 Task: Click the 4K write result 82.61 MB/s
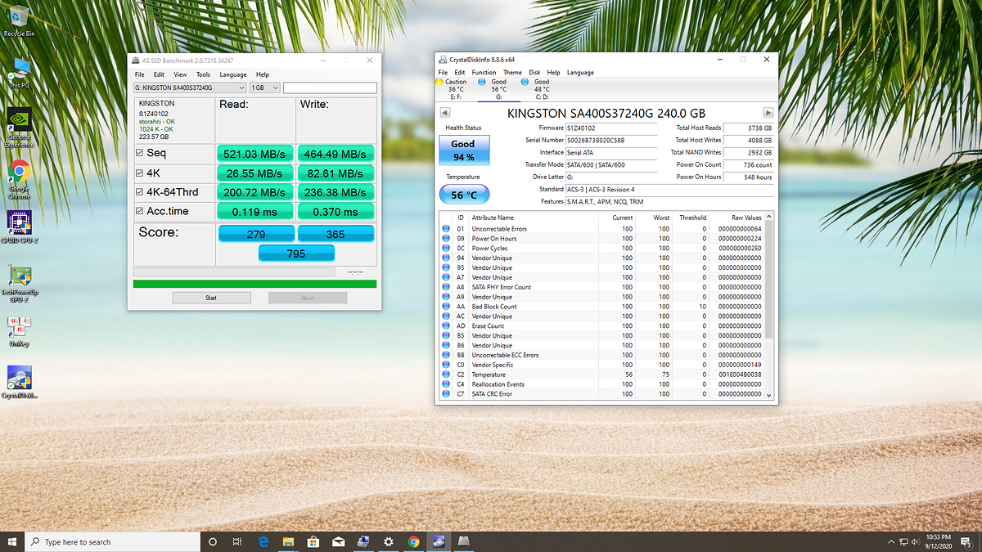tap(336, 173)
